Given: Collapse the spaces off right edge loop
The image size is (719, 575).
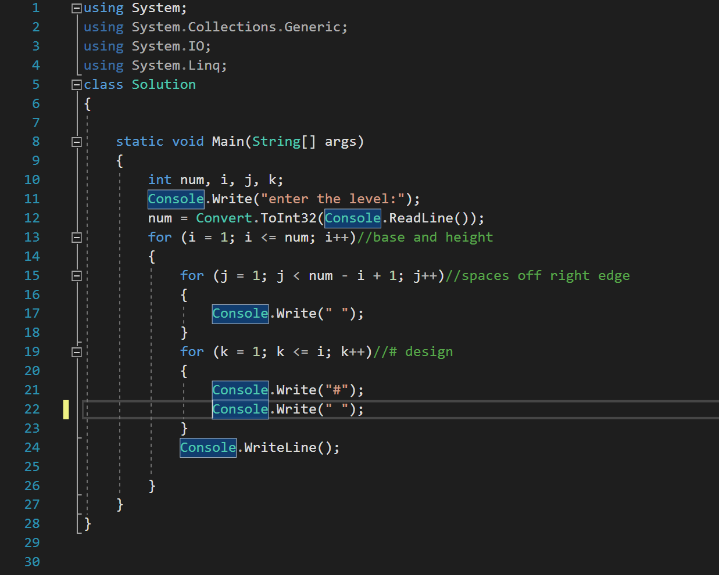Looking at the screenshot, I should 76,275.
